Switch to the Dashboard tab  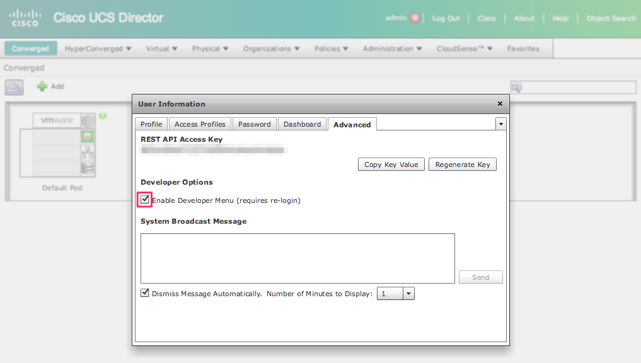302,124
